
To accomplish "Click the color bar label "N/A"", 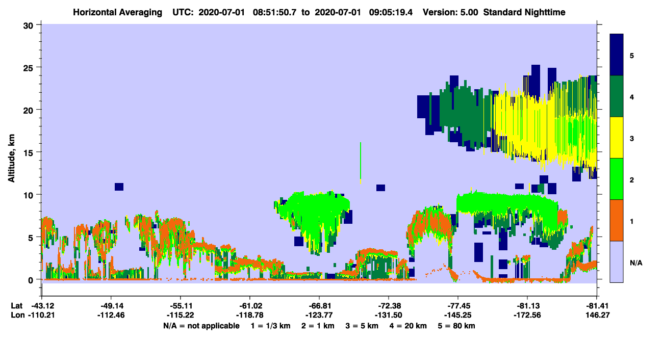I will [635, 263].
